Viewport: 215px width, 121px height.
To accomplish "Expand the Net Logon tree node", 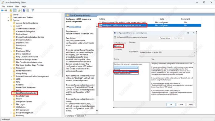I will 11,104.
